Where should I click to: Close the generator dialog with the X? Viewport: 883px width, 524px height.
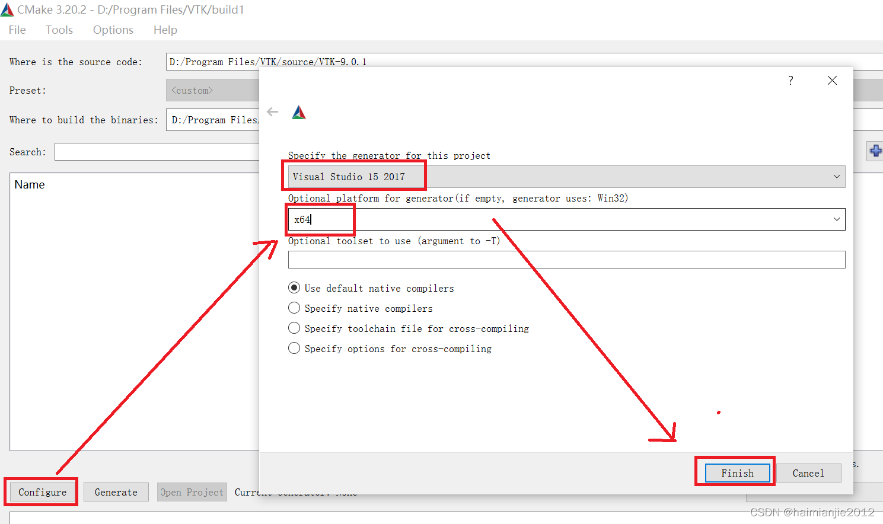pyautogui.click(x=832, y=80)
